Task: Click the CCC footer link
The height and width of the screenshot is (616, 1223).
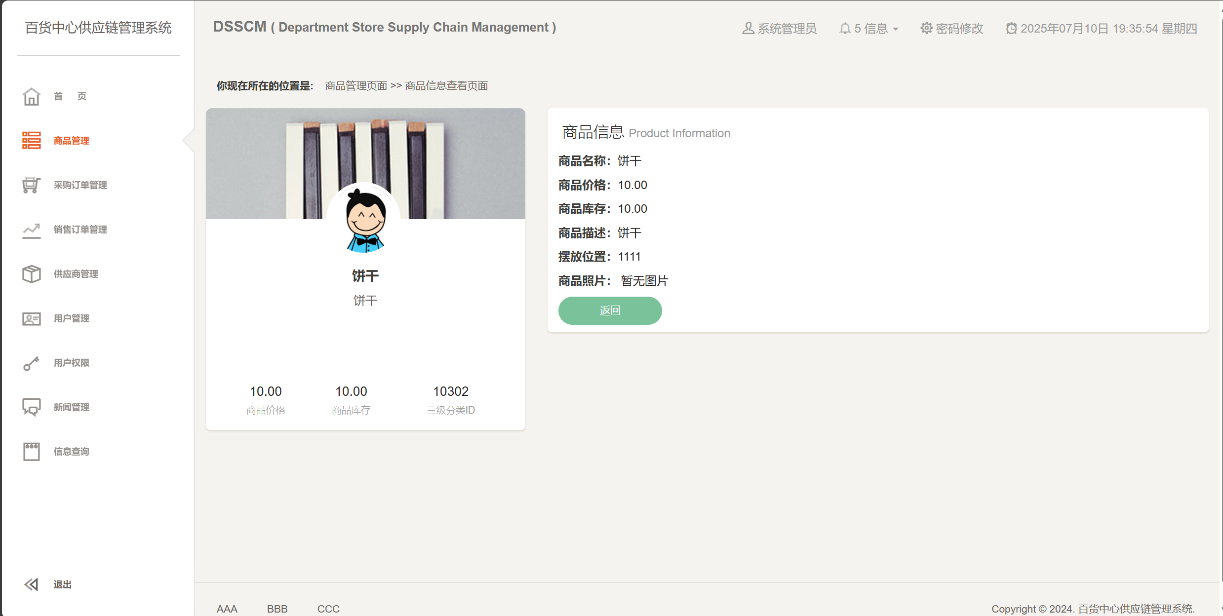Action: click(x=328, y=609)
